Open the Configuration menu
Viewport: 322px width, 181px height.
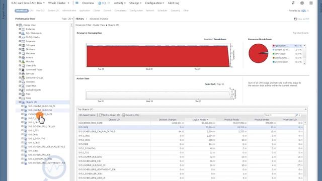click(154, 3)
